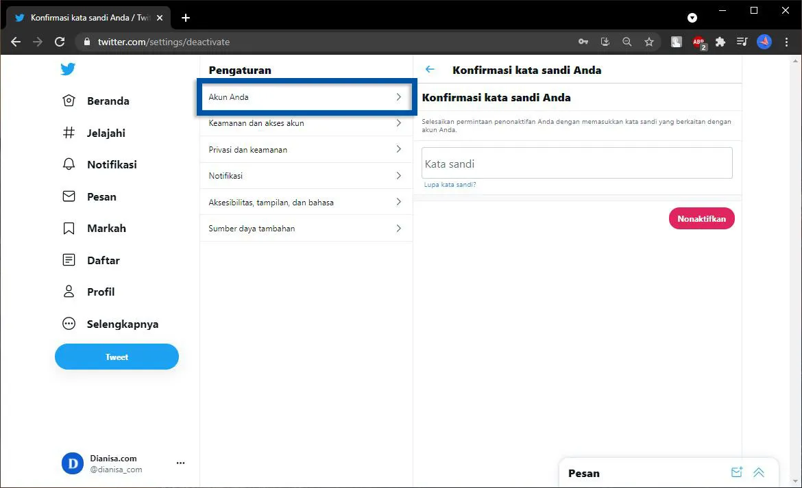
Task: Expand the Pesan drawer with double chevron
Action: click(759, 472)
